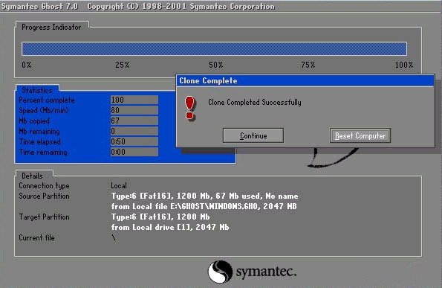Viewport: 442px width, 288px height.
Task: Click the red exclamation mark icon
Action: tap(189, 108)
